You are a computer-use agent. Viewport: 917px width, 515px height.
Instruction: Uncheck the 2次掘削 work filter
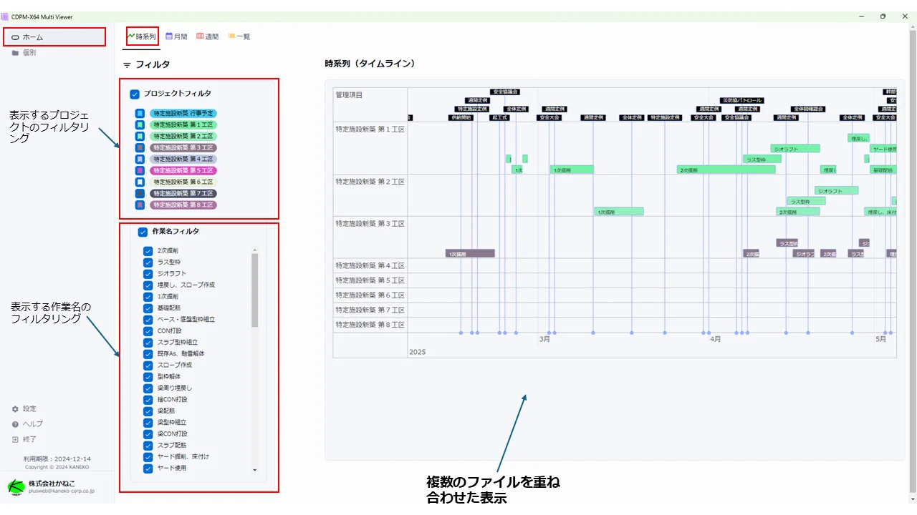click(148, 251)
